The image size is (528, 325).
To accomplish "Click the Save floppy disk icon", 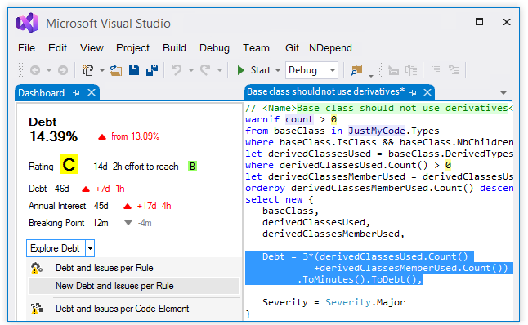I will point(134,70).
